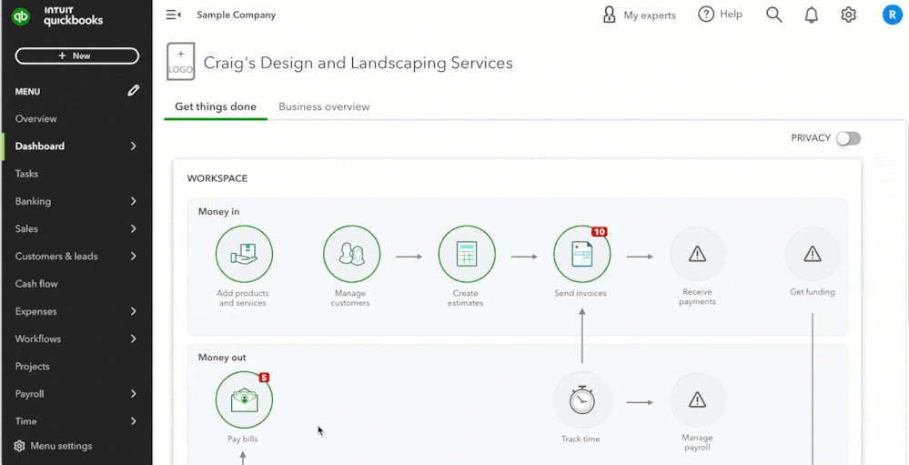Open Overview in the left menu
This screenshot has width=909, height=465.
36,119
